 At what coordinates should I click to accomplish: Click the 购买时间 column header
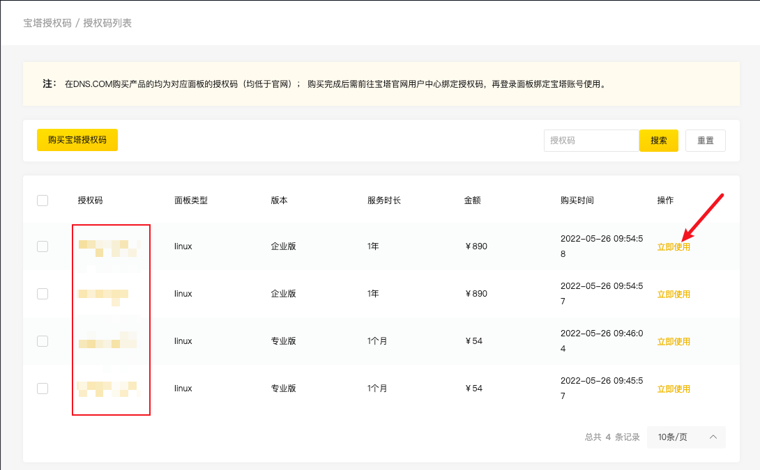pyautogui.click(x=577, y=201)
